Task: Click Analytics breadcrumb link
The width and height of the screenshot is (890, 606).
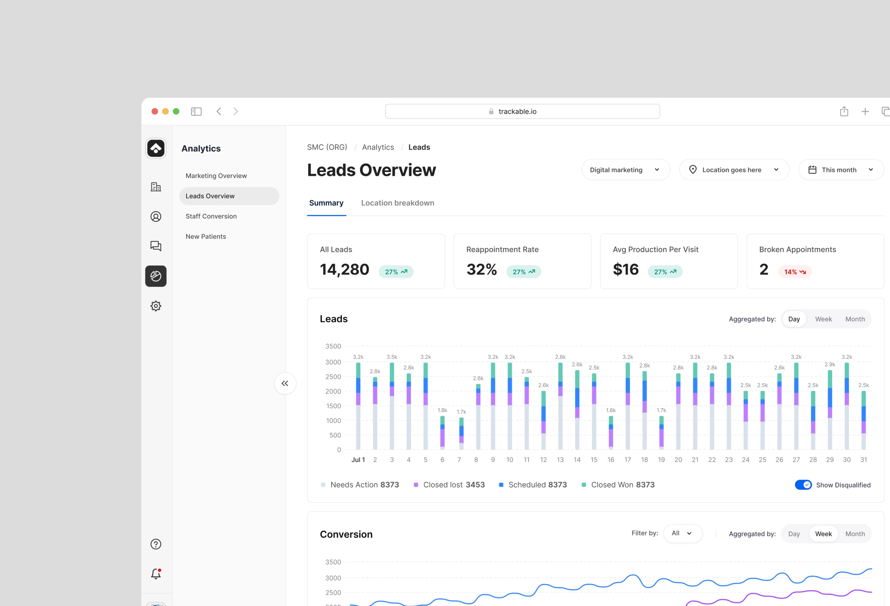Action: [x=377, y=147]
